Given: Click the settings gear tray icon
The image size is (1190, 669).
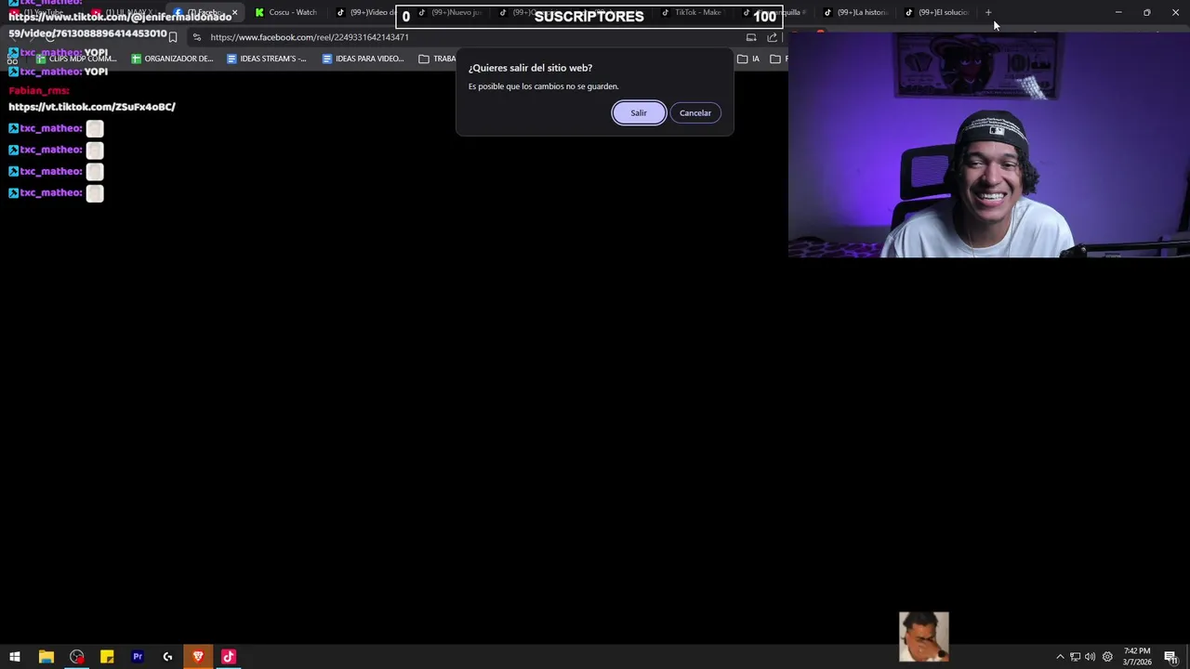Looking at the screenshot, I should 1107,657.
